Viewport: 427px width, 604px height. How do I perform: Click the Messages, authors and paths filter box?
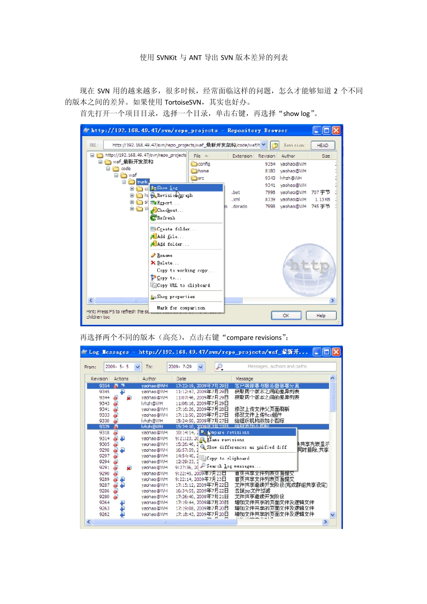tap(275, 367)
